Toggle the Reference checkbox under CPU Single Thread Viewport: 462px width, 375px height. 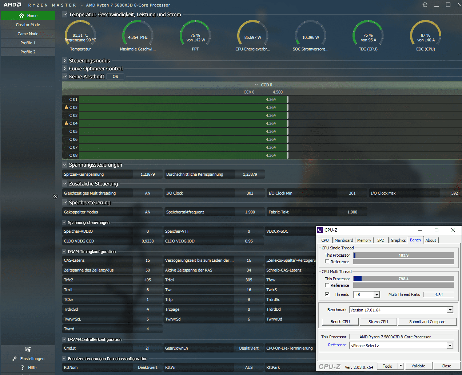pyautogui.click(x=327, y=262)
